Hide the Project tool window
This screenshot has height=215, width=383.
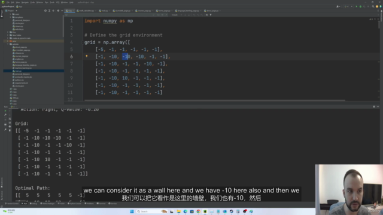point(62,11)
